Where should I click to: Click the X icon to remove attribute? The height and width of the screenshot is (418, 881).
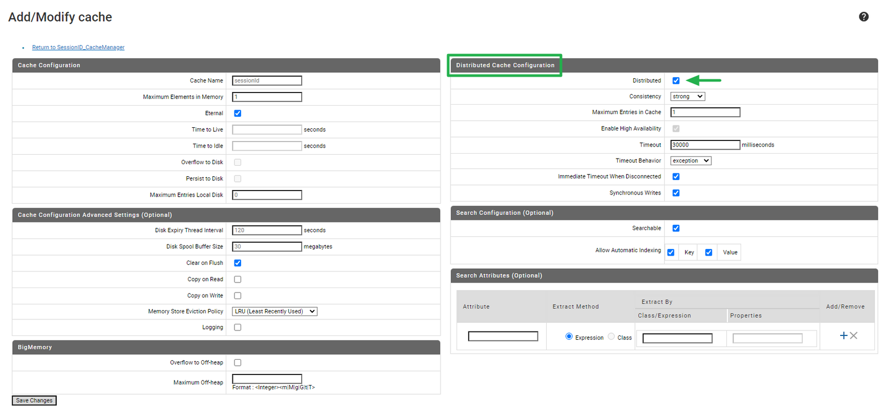(x=853, y=335)
